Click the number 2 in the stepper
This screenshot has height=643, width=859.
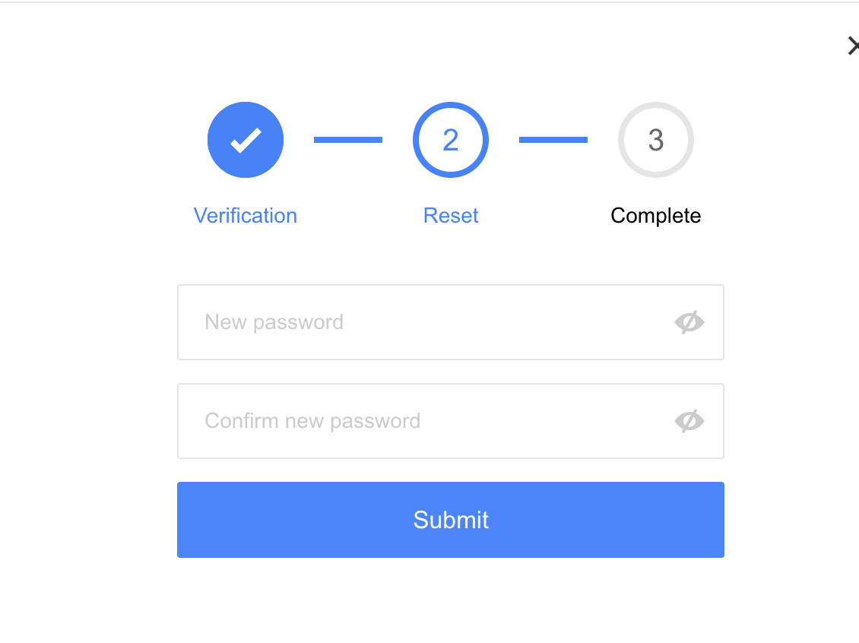point(450,140)
